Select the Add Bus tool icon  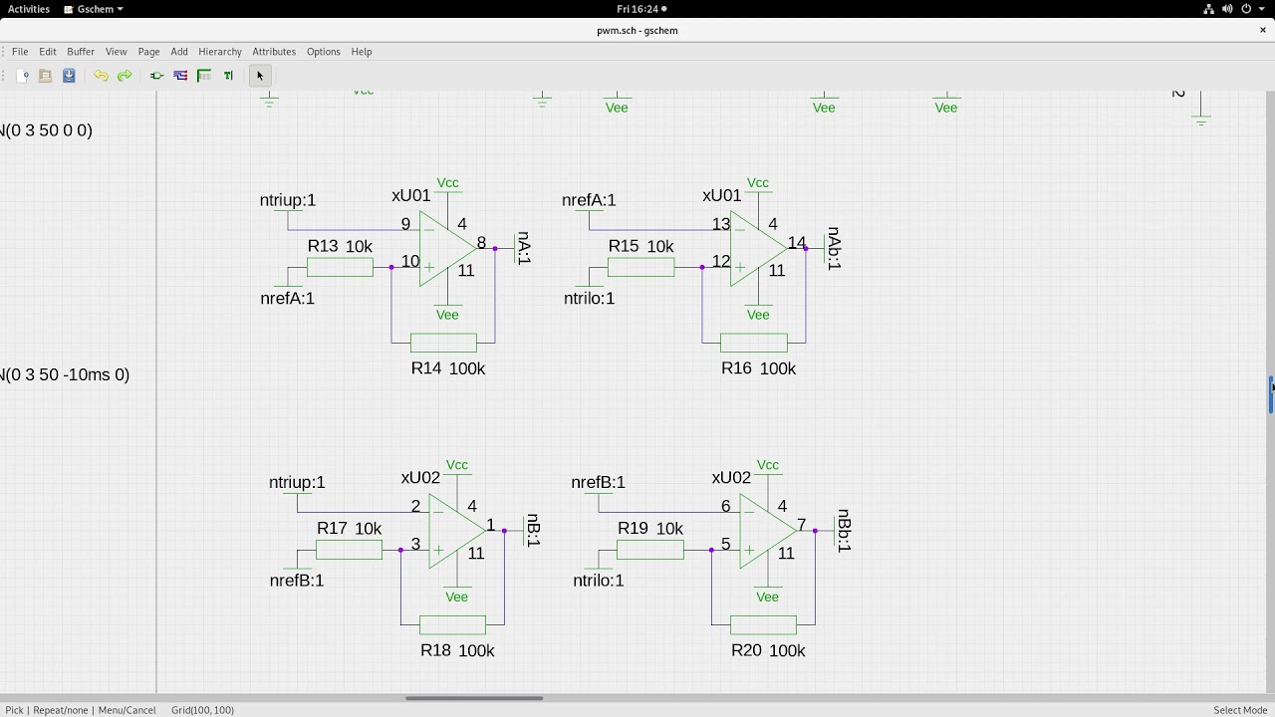(204, 76)
